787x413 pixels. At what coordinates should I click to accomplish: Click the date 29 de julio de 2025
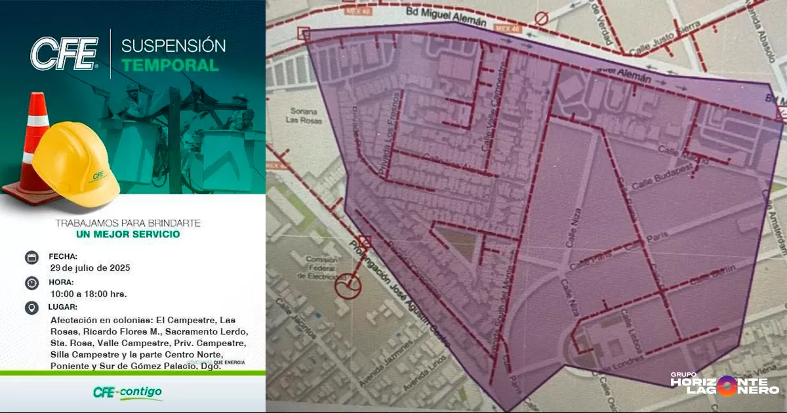coord(90,267)
